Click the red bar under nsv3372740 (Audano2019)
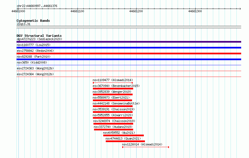The width and height of the screenshot is (249, 158). click(114, 130)
